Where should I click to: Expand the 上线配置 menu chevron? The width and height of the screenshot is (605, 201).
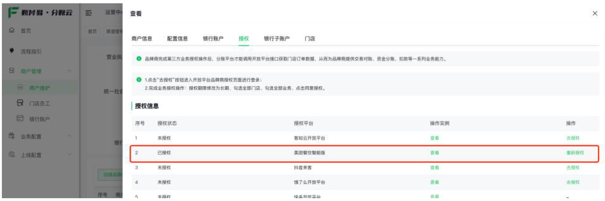pyautogui.click(x=69, y=155)
